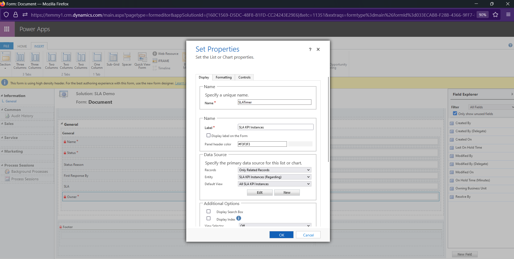
Task: Switch to the Formatting tab
Action: click(x=224, y=77)
